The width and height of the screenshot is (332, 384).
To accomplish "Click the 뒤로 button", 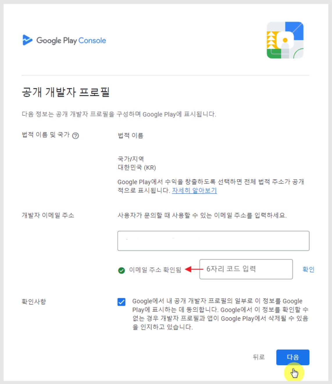I will click(x=258, y=357).
